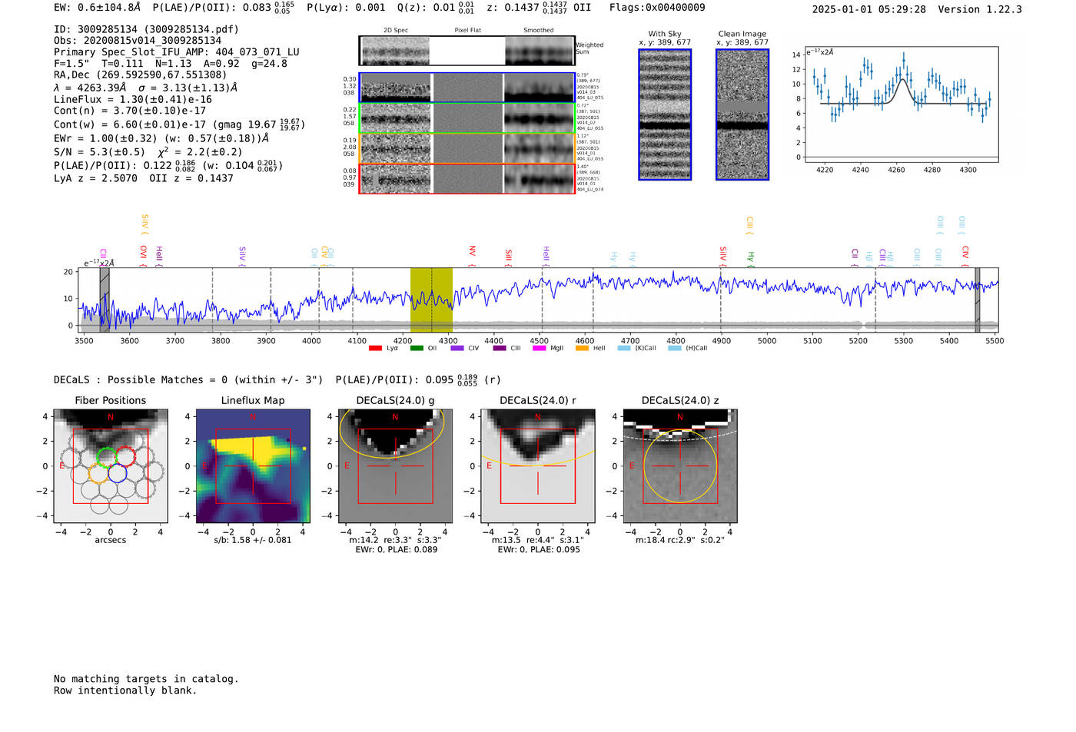The width and height of the screenshot is (1076, 732).
Task: Click the (K)CaII legend swatch
Action: (624, 348)
